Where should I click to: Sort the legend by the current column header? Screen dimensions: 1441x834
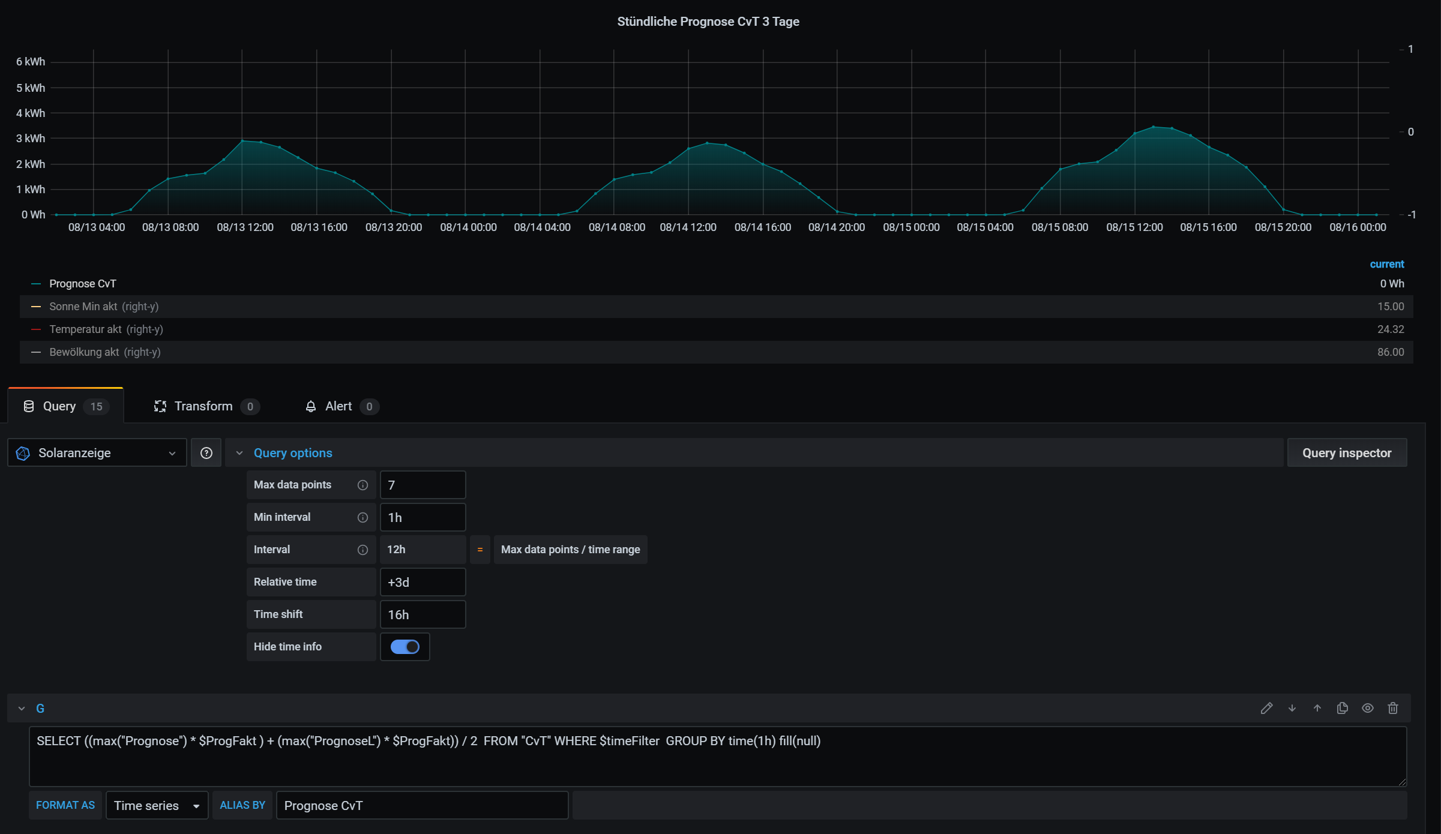(1386, 265)
